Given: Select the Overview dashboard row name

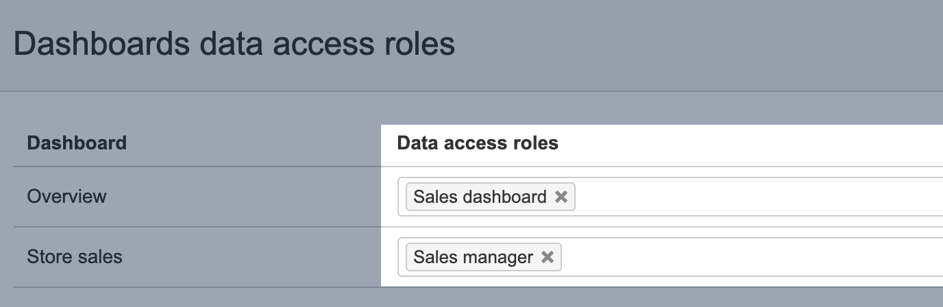Looking at the screenshot, I should (66, 197).
